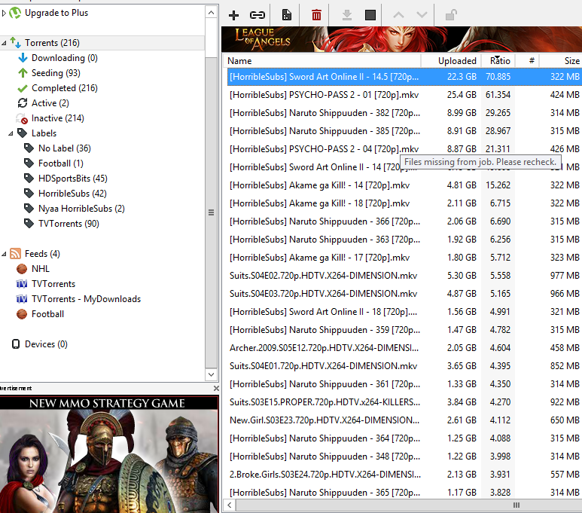Click the Upgrade to Plus uTorrent logo

coord(15,13)
